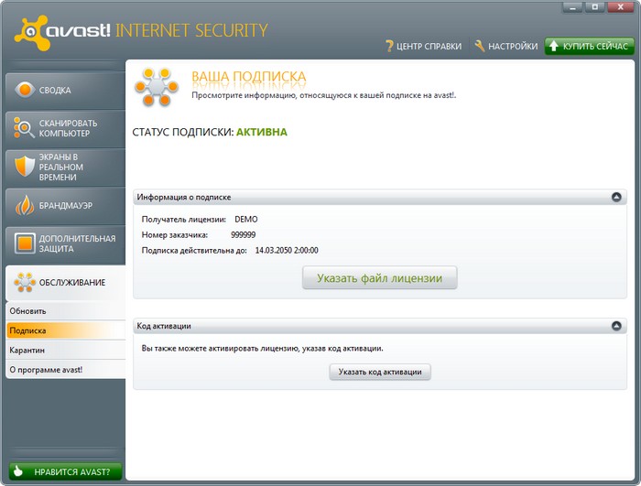The image size is (641, 486).
Task: Click the Получатель лицензии label
Action: point(183,220)
